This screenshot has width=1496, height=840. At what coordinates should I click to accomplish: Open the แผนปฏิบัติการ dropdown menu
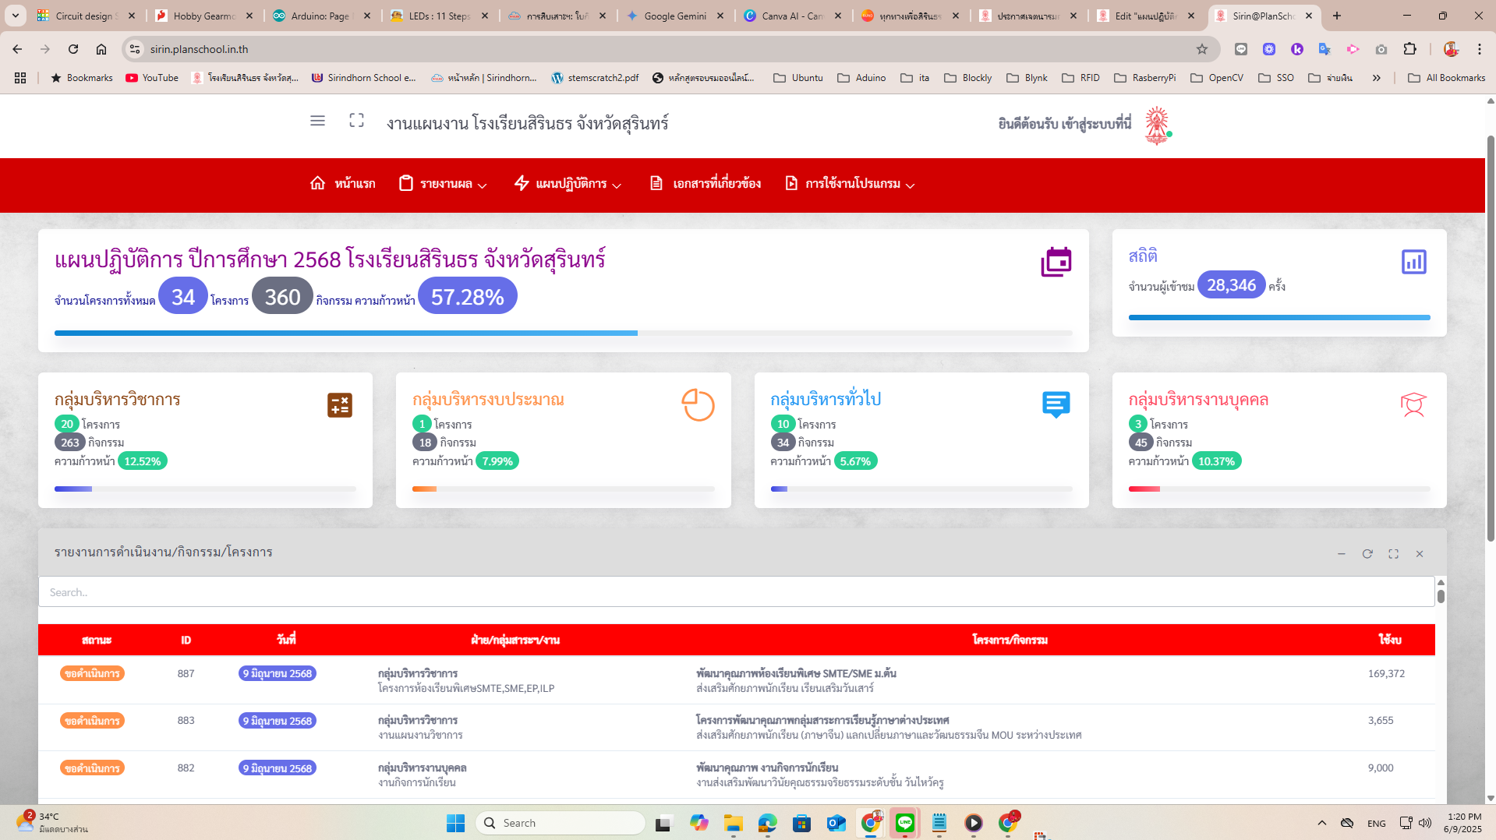(x=568, y=184)
